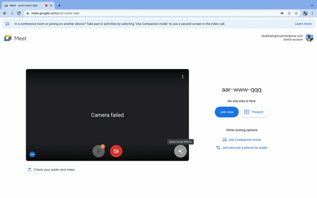Viewport: 317px width, 198px height.
Task: Open Learn more about Companion mode
Action: pos(303,23)
